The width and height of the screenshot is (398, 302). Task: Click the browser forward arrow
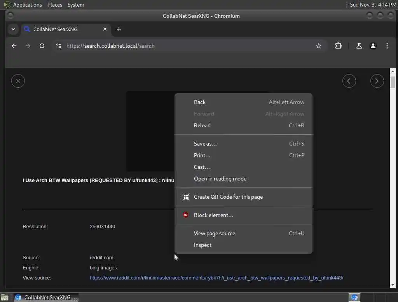point(28,46)
